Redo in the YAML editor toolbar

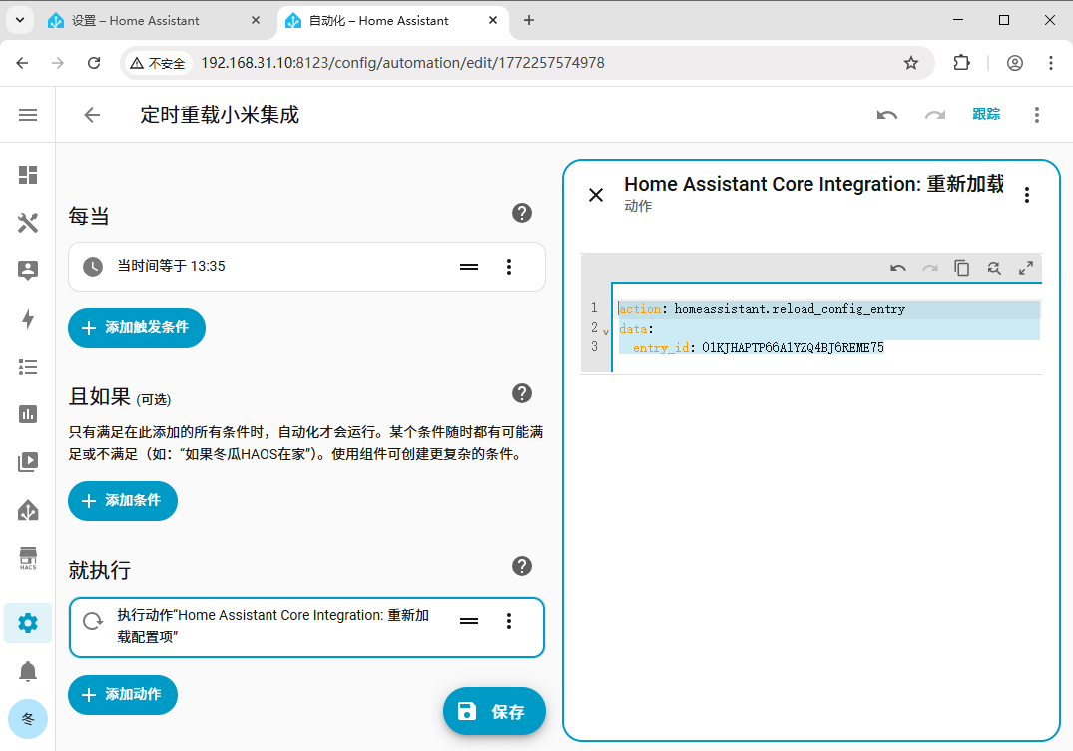coord(930,268)
